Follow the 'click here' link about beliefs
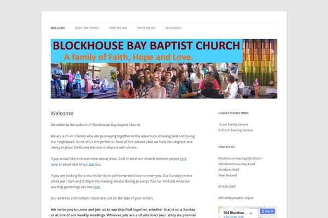 click(183, 159)
